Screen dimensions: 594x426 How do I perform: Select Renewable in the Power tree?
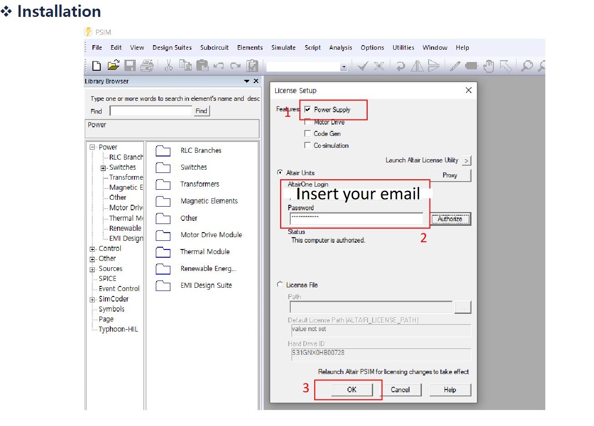(x=125, y=229)
